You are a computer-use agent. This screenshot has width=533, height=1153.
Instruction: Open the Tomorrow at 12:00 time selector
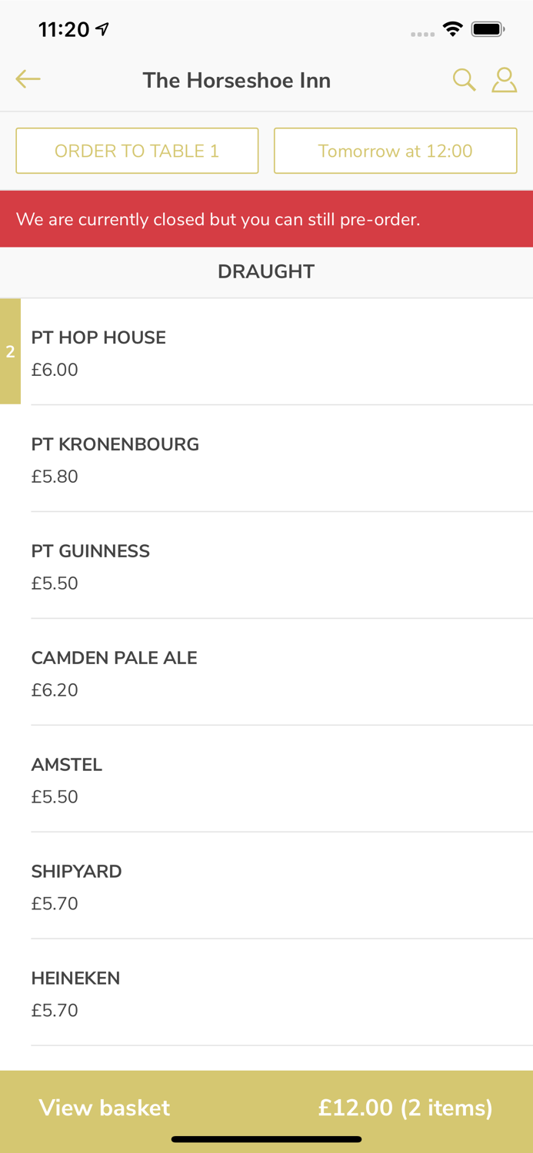click(x=395, y=151)
